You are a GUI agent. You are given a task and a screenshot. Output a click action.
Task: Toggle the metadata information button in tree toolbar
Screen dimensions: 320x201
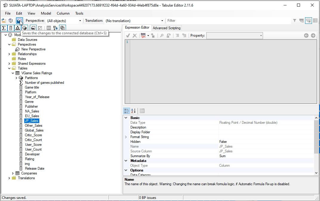click(62, 28)
